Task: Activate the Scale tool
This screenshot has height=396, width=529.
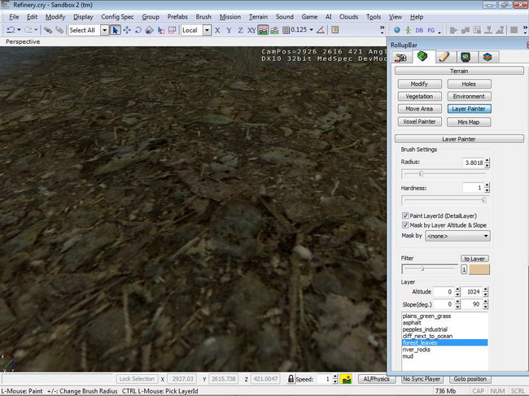Action: (x=149, y=30)
